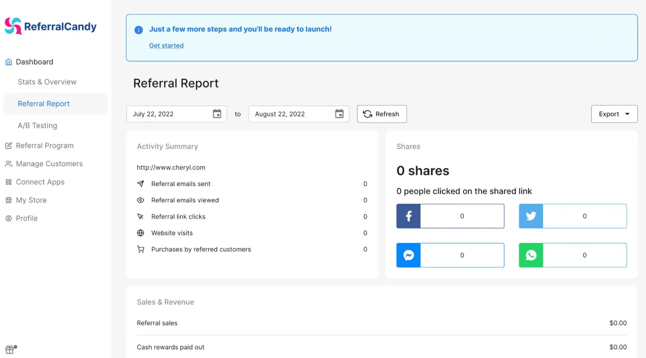This screenshot has width=646, height=358.
Task: Click the Activity Summary heading
Action: tap(168, 147)
